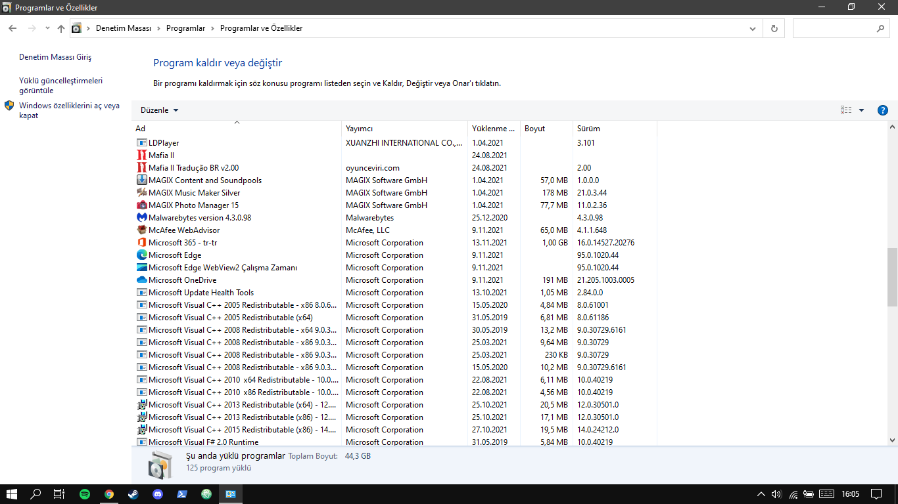Open taskbar search magnifier

click(x=36, y=494)
